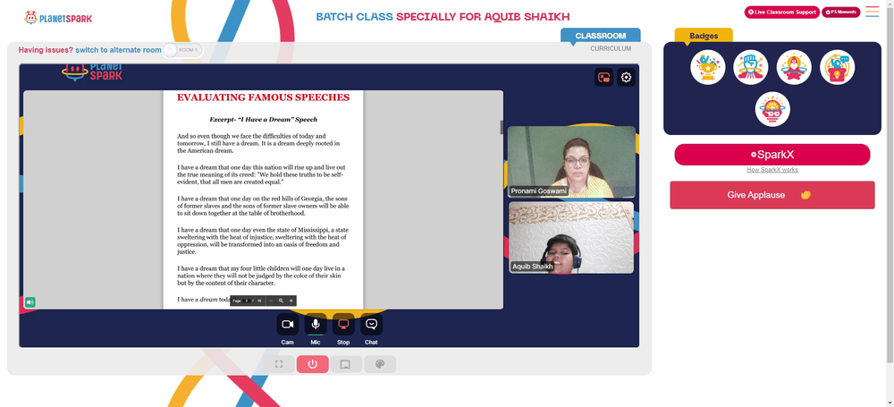This screenshot has width=894, height=407.
Task: Click the PlanetSpark logo
Action: coord(58,18)
